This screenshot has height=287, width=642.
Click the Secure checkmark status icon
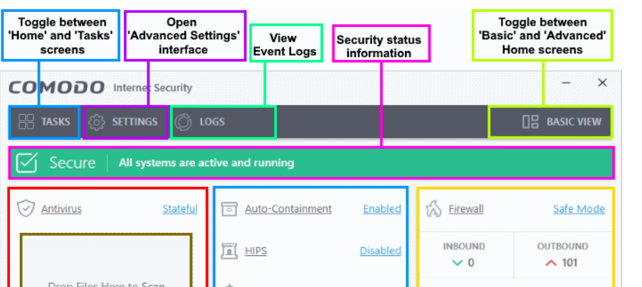(x=26, y=163)
